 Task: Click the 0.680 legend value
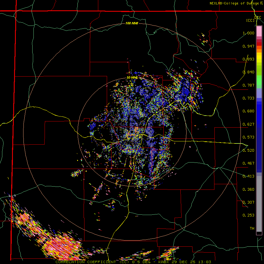coord(248,111)
